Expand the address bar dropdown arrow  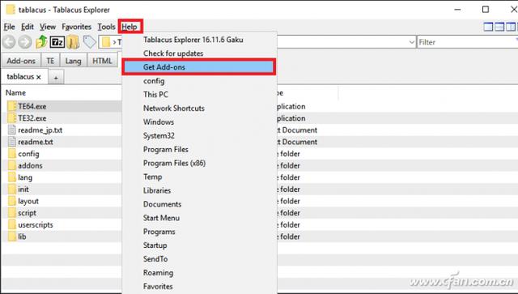pyautogui.click(x=411, y=42)
